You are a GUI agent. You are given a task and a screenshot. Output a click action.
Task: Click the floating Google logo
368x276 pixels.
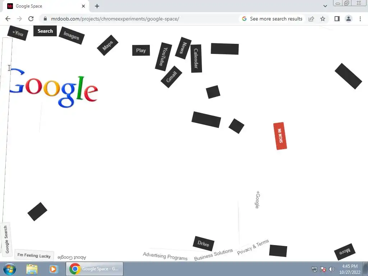pyautogui.click(x=54, y=88)
